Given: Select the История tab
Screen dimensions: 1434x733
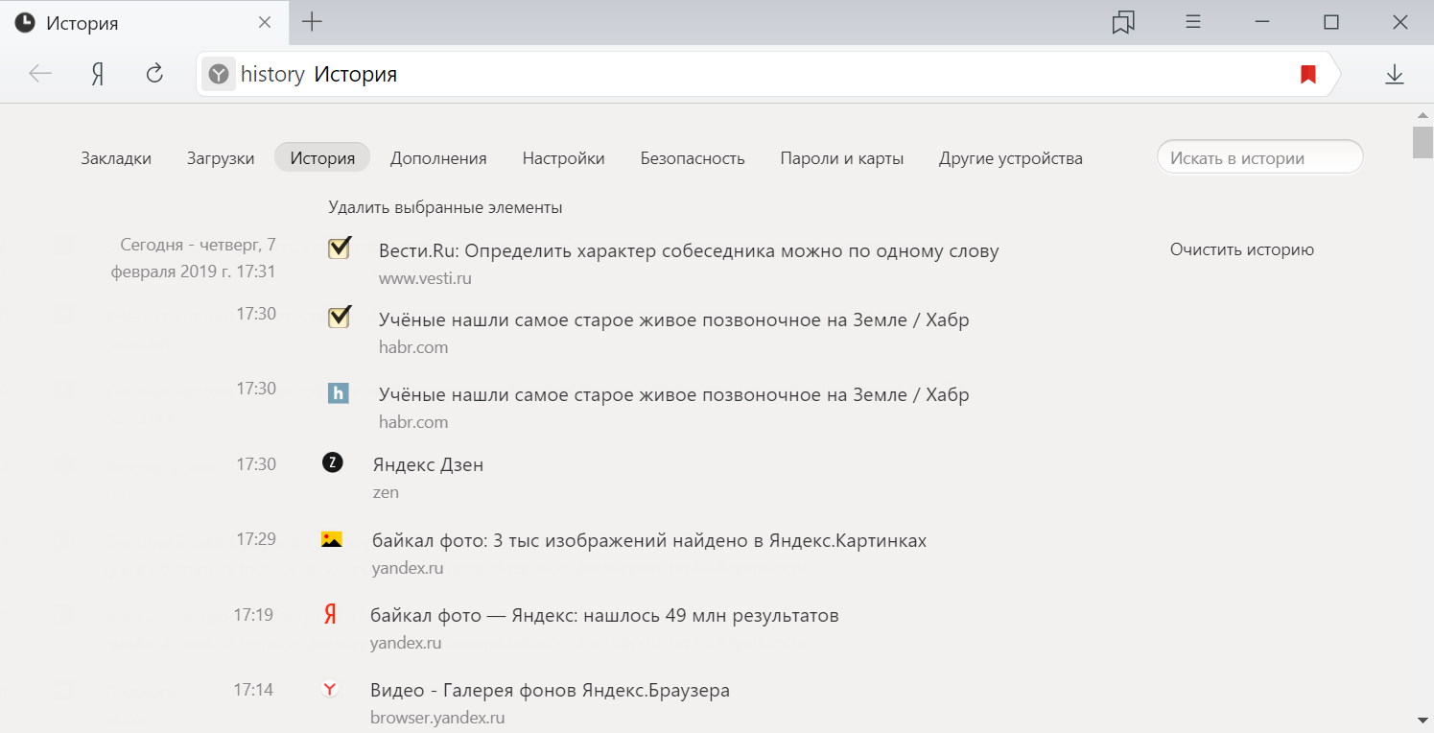Looking at the screenshot, I should 322,158.
